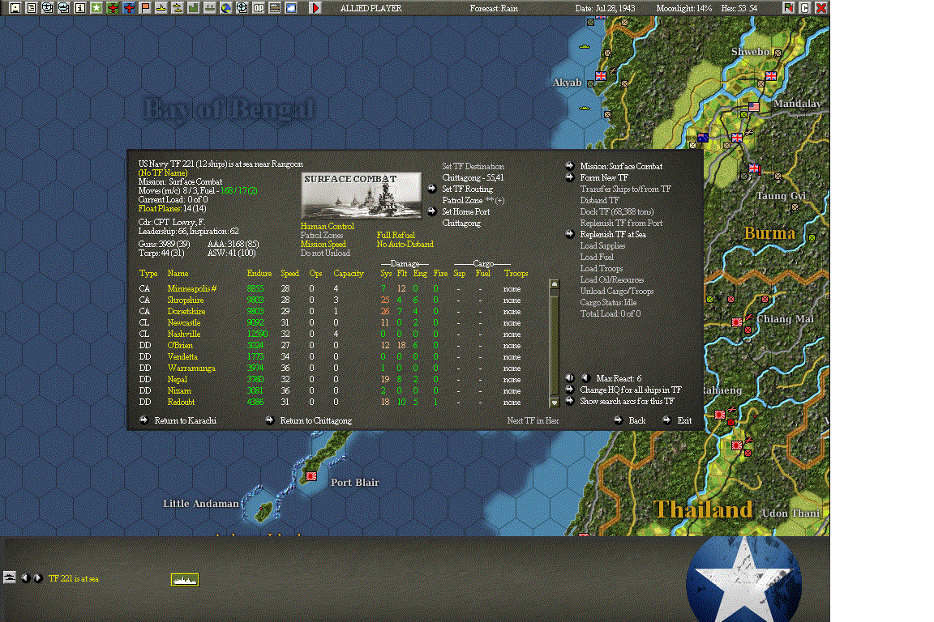Select ship Minneapolis# in the list
The width and height of the screenshot is (934, 622).
pyautogui.click(x=192, y=288)
